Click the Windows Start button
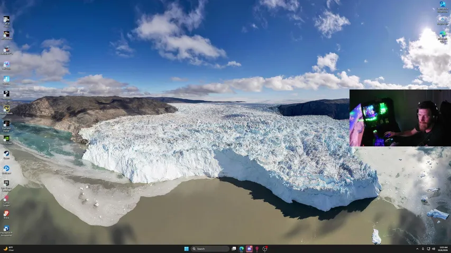The image size is (451, 253). [187, 249]
